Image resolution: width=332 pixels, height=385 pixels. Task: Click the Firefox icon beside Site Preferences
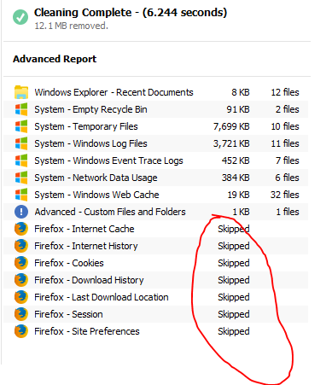tap(21, 331)
